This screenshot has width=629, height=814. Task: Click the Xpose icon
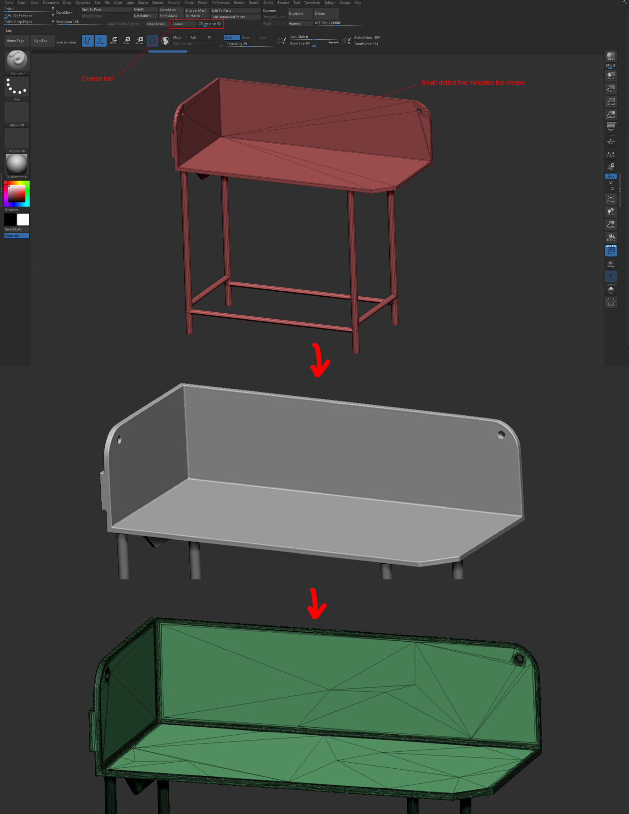click(x=611, y=302)
